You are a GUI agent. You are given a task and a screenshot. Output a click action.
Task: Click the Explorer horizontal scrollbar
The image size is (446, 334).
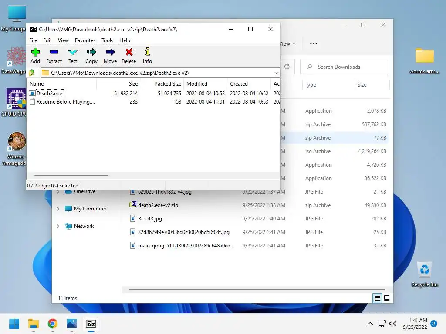[257, 290]
